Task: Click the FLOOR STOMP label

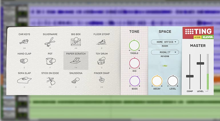Action: tap(102, 34)
